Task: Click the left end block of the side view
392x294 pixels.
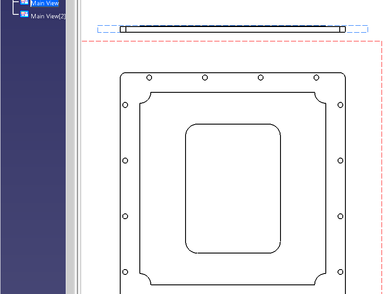Action: point(123,29)
